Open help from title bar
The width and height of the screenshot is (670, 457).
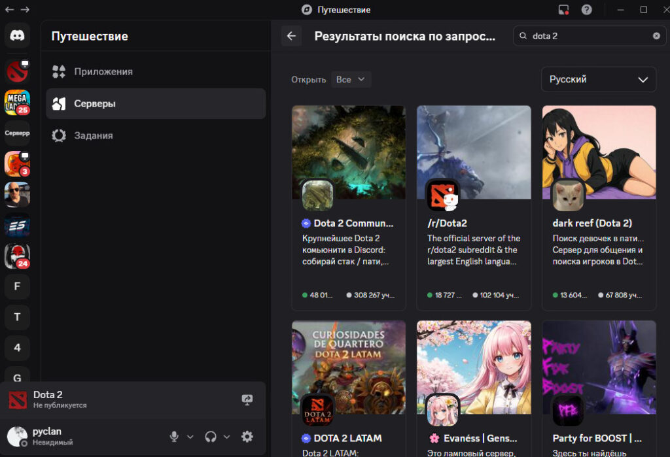(x=587, y=9)
